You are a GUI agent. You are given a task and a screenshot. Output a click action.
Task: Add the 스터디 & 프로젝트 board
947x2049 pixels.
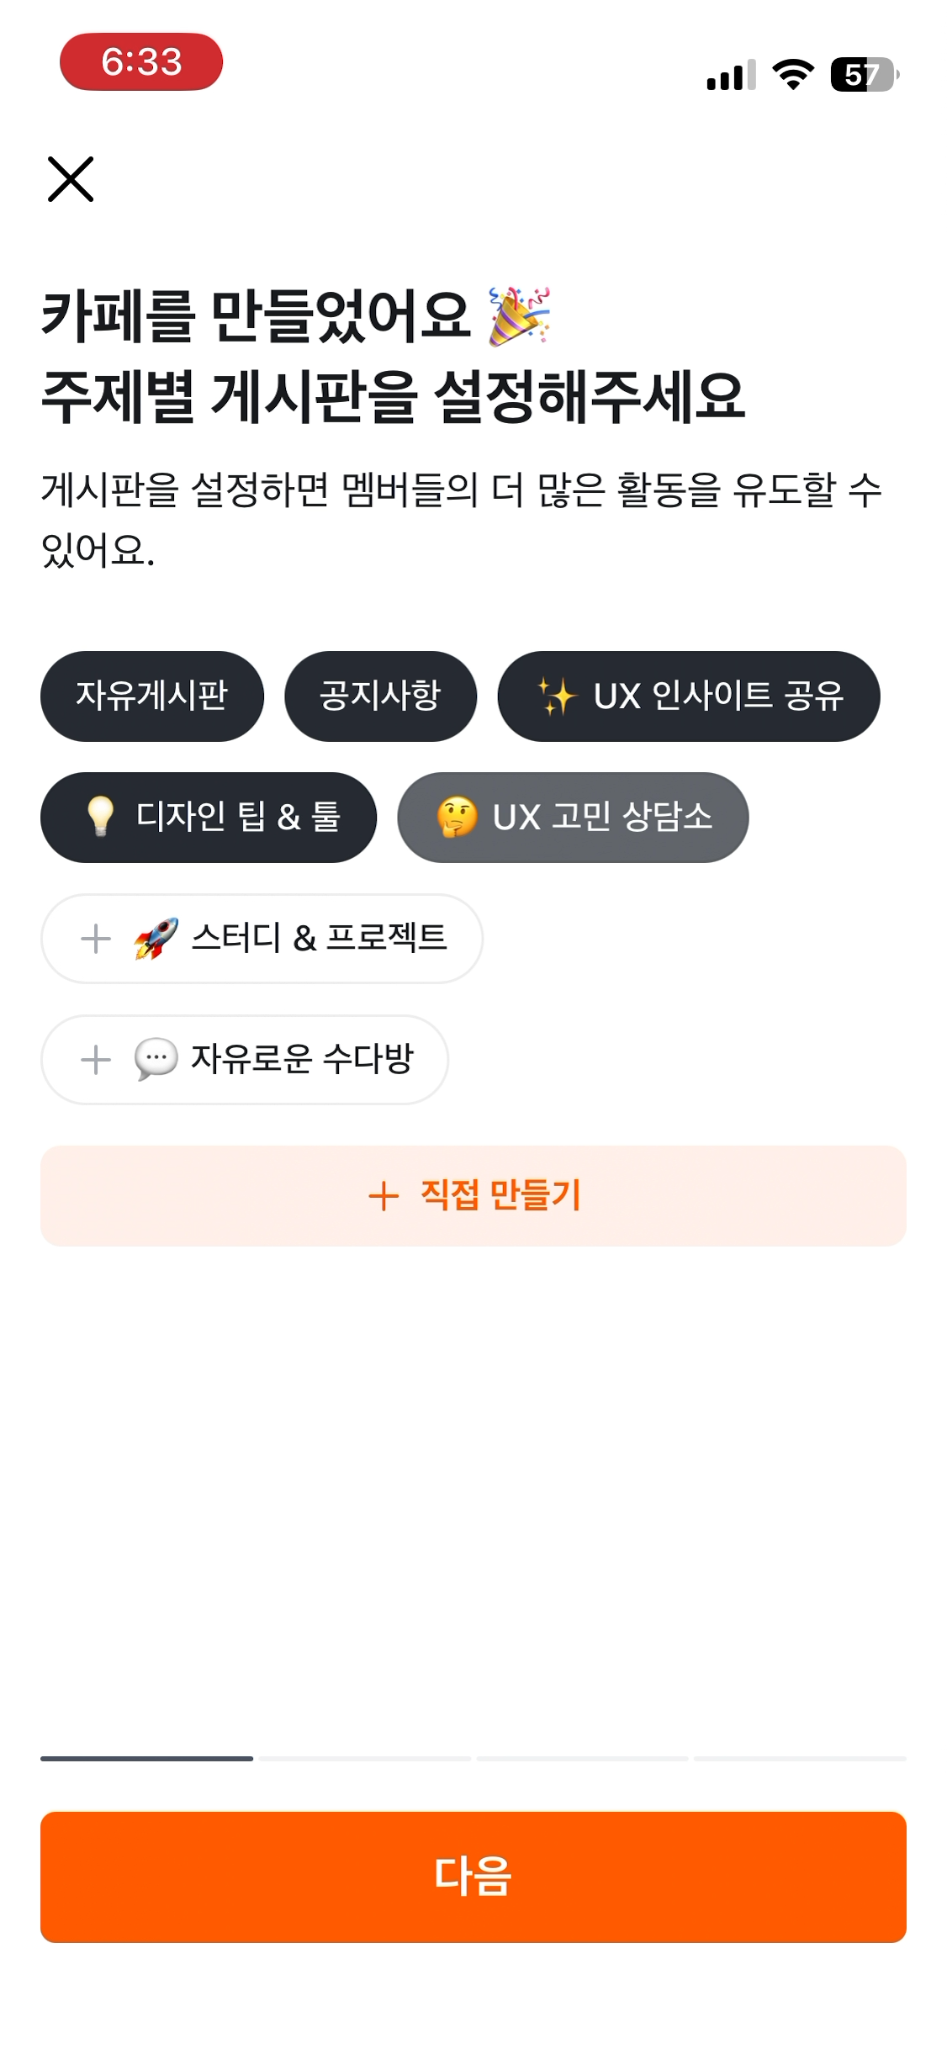coord(262,938)
